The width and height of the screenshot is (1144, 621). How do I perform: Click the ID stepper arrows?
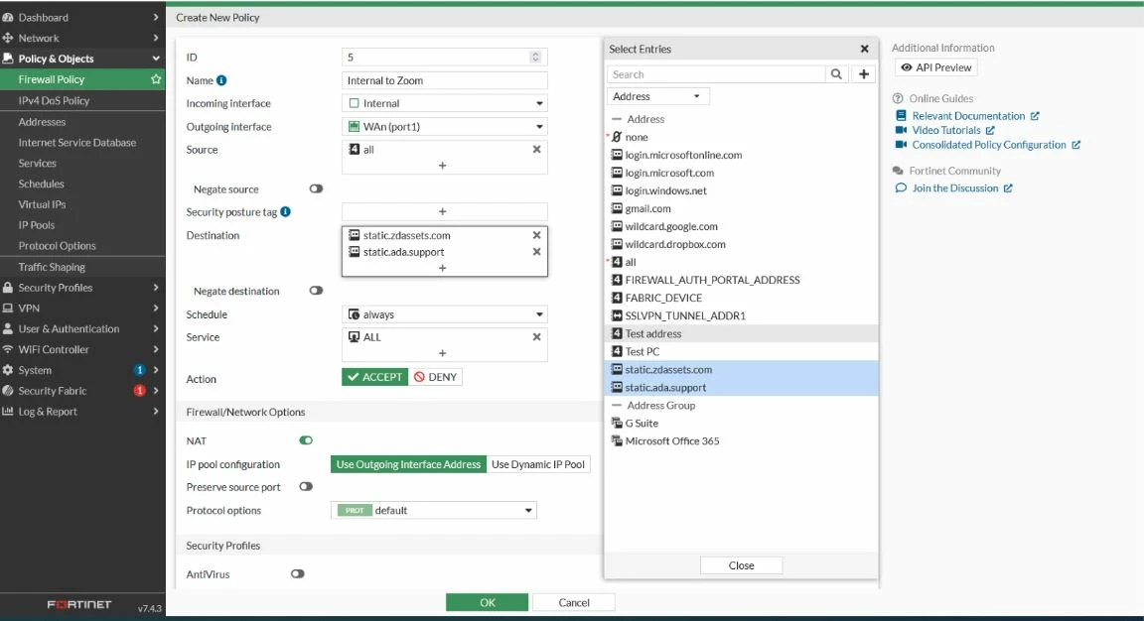(x=535, y=57)
